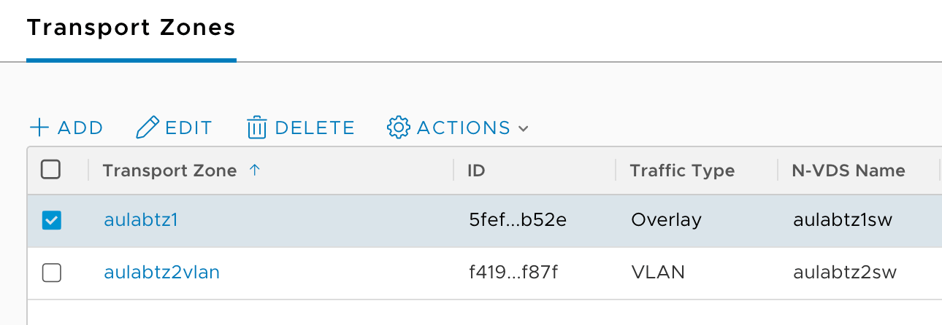Switch to the Transport Zones tab
Image resolution: width=942 pixels, height=325 pixels.
131,28
